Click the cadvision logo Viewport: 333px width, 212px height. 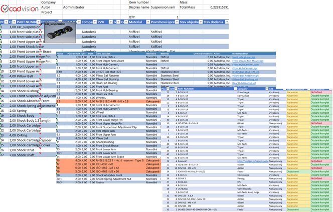click(20, 9)
